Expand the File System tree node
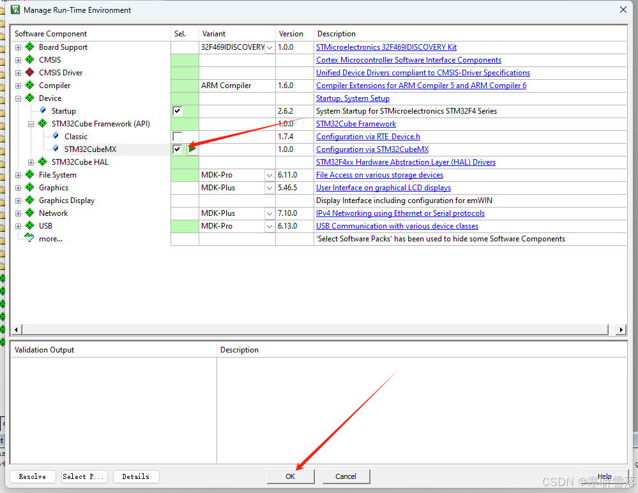The image size is (638, 493). coord(18,176)
